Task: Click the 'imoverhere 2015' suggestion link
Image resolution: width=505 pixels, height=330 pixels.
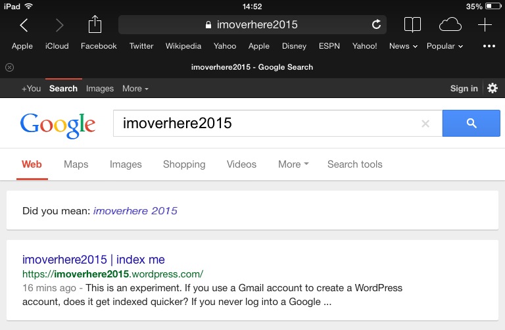Action: tap(135, 211)
